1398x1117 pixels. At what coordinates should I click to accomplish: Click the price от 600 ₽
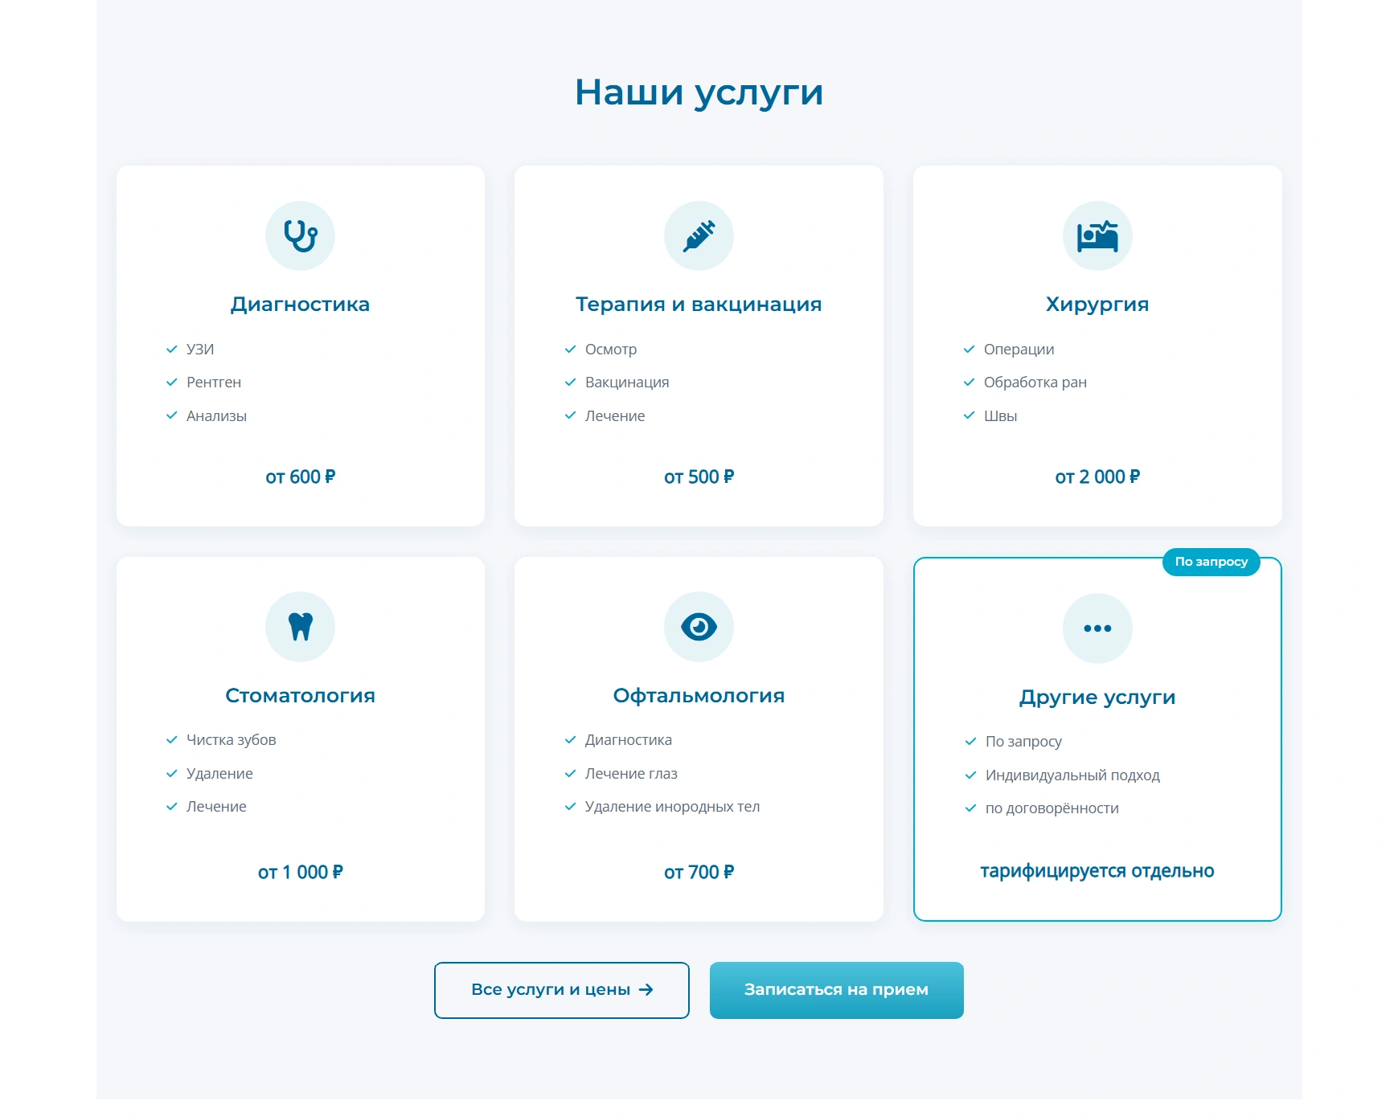(300, 477)
